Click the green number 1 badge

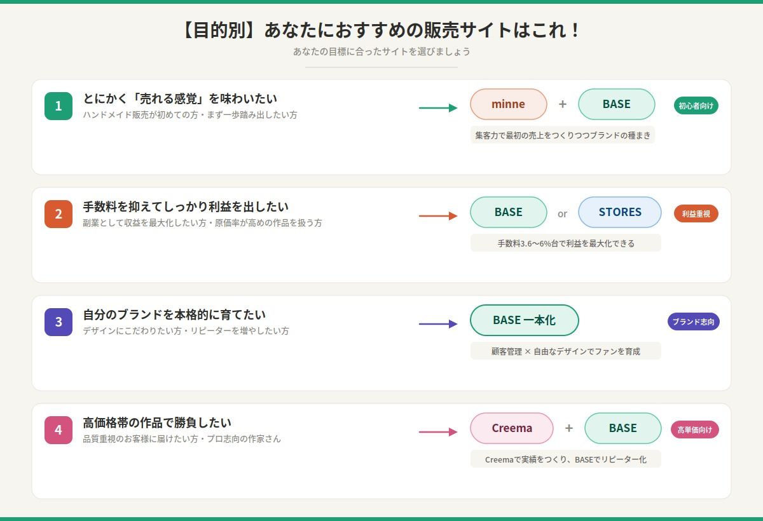click(58, 106)
